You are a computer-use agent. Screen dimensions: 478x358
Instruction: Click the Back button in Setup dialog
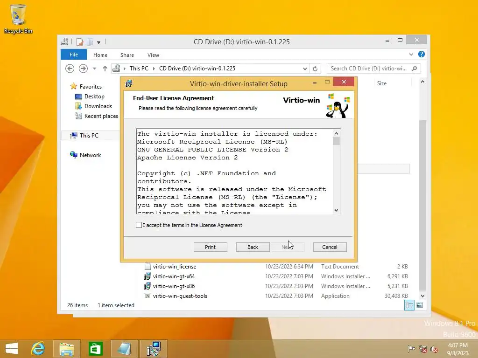pyautogui.click(x=253, y=247)
